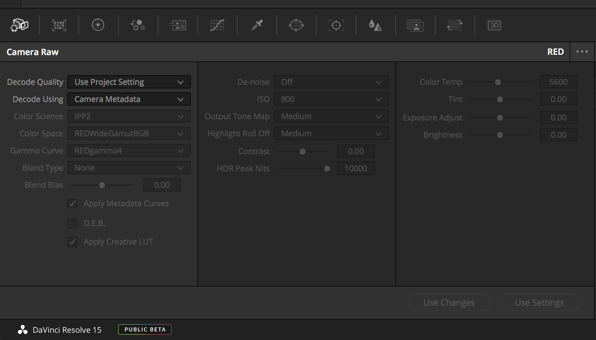Expand the Color Science dropdown
Screen dimensions: 596x340
(129, 116)
